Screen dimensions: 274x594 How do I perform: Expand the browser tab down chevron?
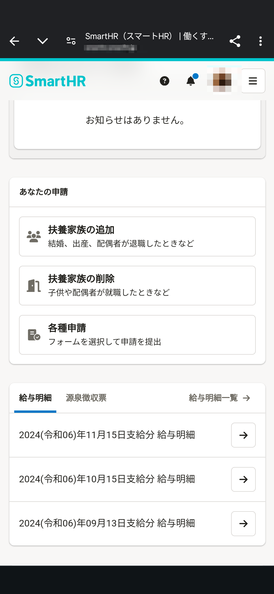pos(43,41)
